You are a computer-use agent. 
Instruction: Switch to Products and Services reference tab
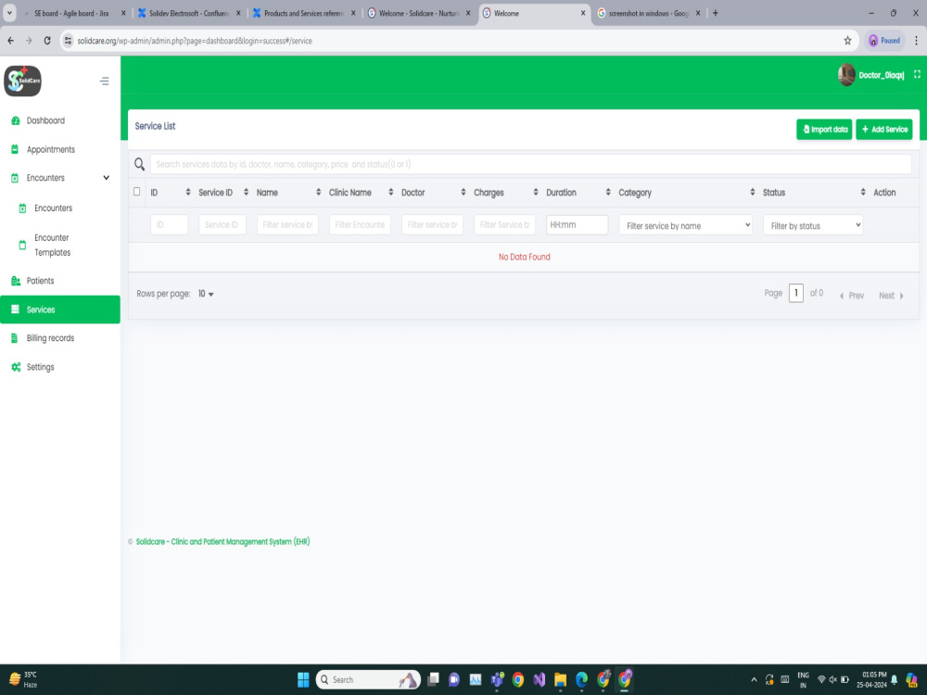[x=304, y=13]
